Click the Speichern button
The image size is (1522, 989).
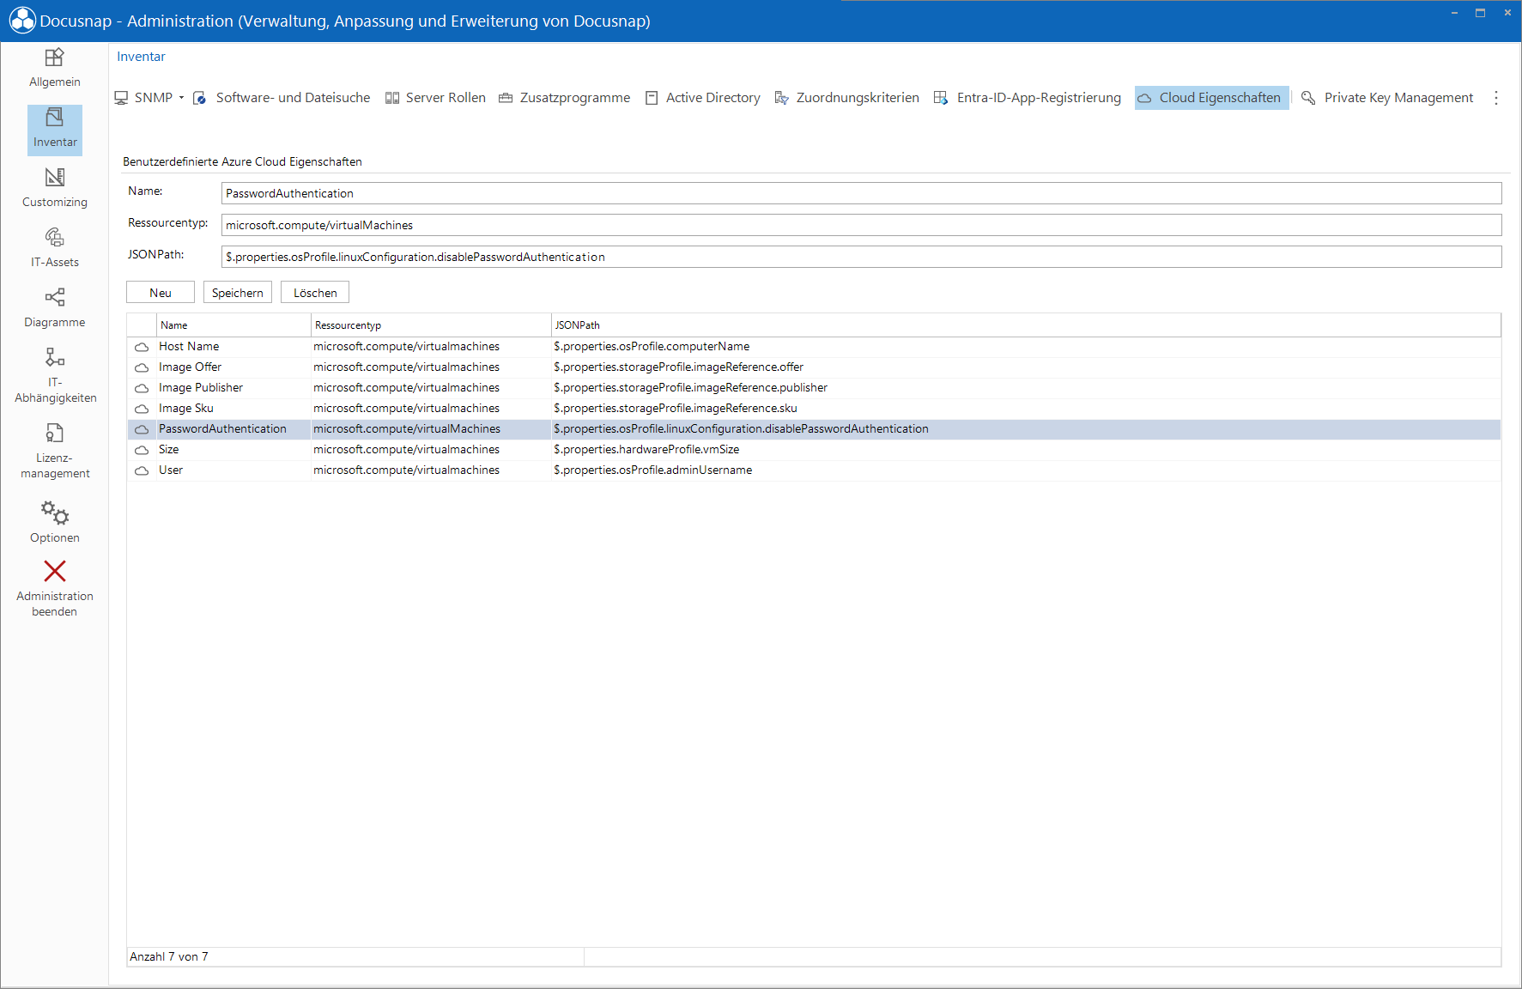pyautogui.click(x=238, y=293)
